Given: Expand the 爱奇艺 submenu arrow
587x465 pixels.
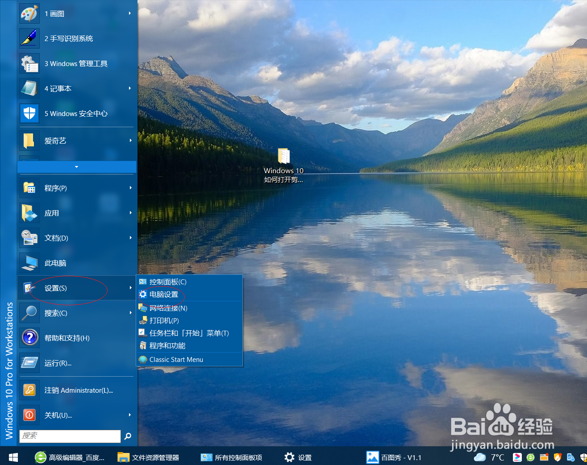Looking at the screenshot, I should coord(130,141).
